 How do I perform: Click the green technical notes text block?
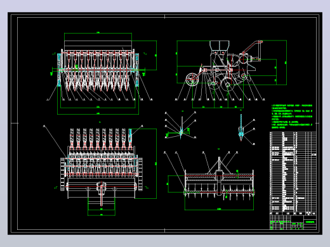292,116
